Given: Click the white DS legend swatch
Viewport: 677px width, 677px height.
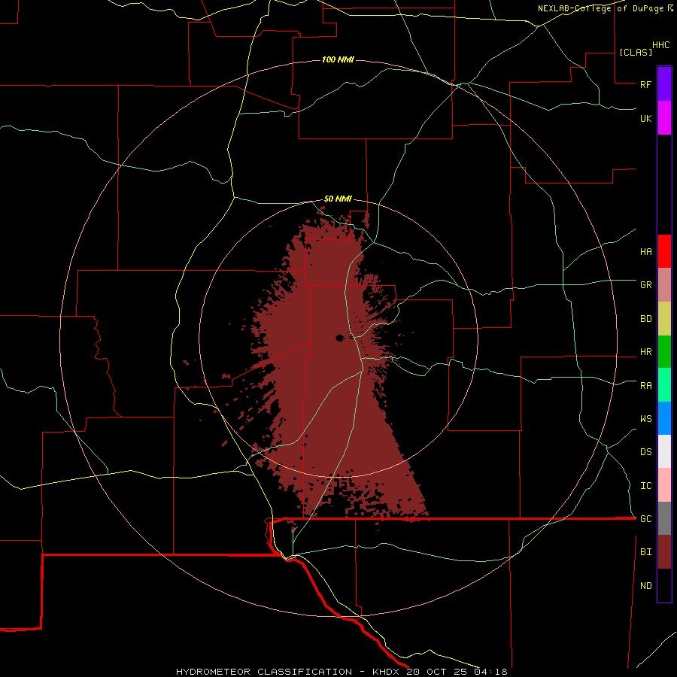Looking at the screenshot, I should (664, 451).
